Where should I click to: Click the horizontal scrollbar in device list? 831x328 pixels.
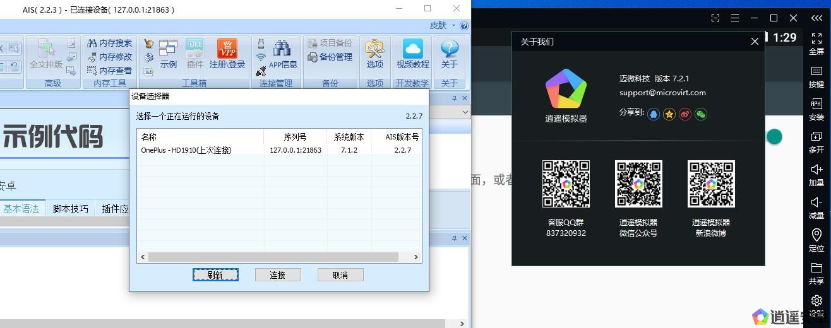(x=273, y=257)
